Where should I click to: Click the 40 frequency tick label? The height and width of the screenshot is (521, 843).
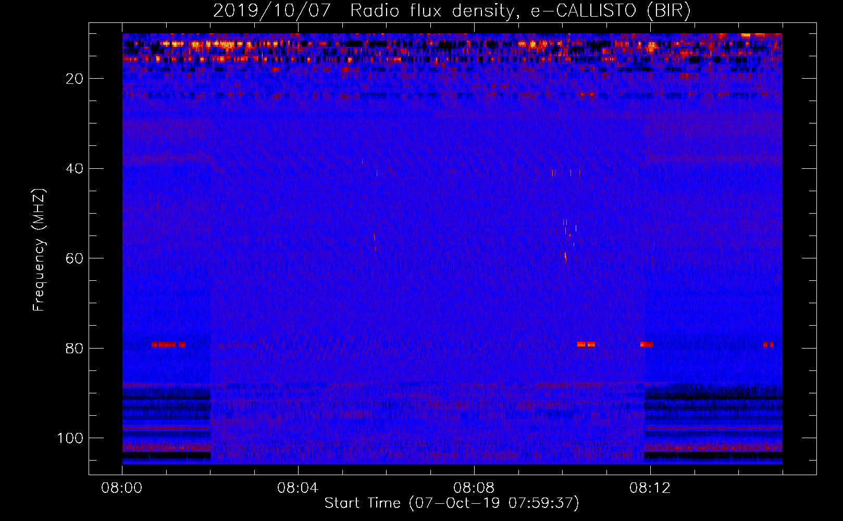75,169
